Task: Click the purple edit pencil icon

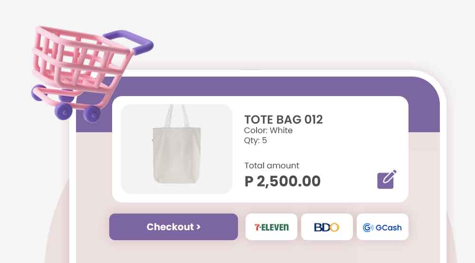Action: click(x=387, y=180)
